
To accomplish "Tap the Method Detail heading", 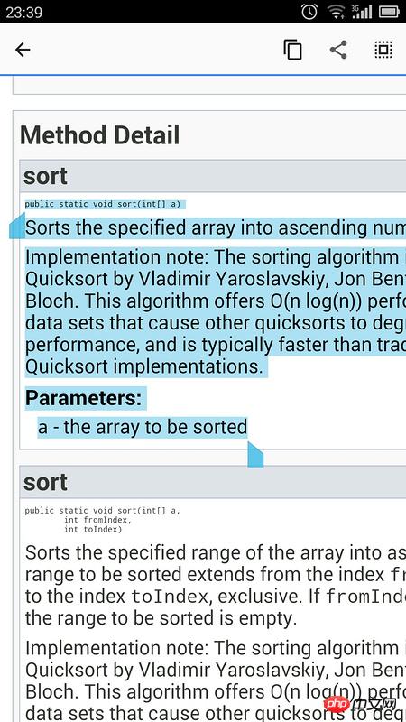I will tap(100, 135).
